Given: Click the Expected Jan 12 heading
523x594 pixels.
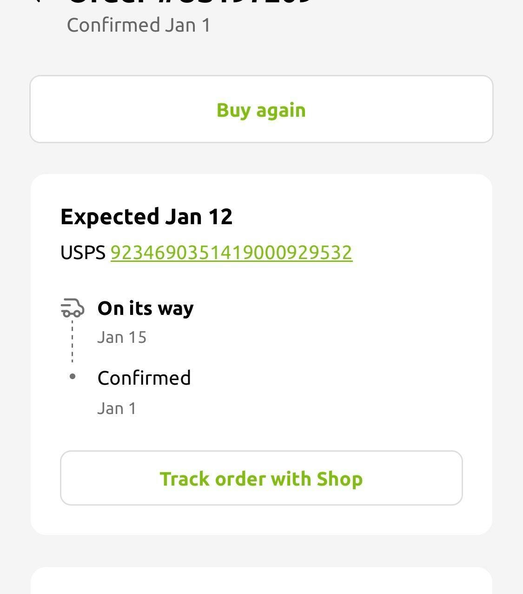Looking at the screenshot, I should 146,217.
